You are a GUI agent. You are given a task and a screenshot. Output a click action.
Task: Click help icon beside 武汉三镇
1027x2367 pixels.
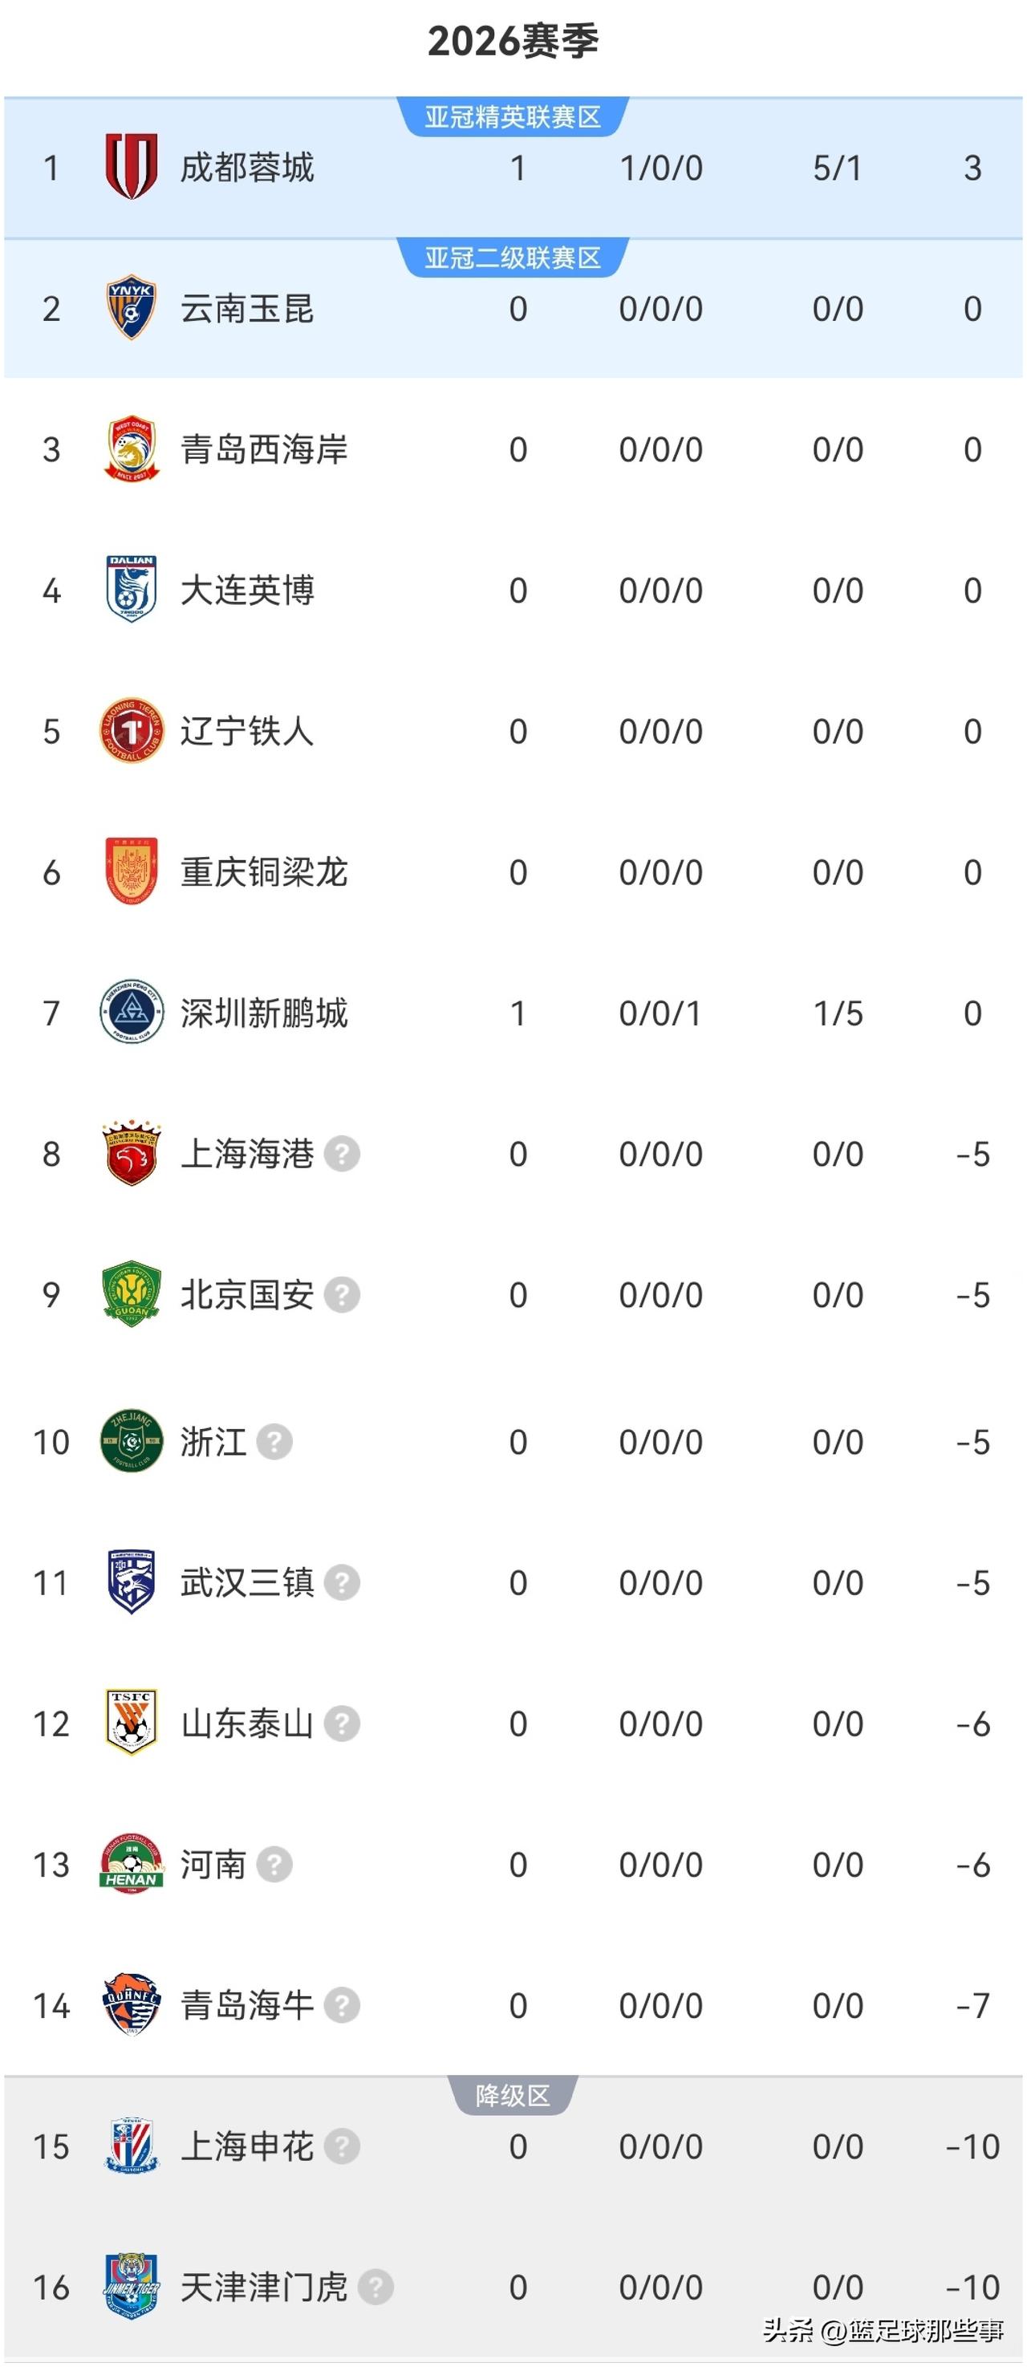click(343, 1582)
